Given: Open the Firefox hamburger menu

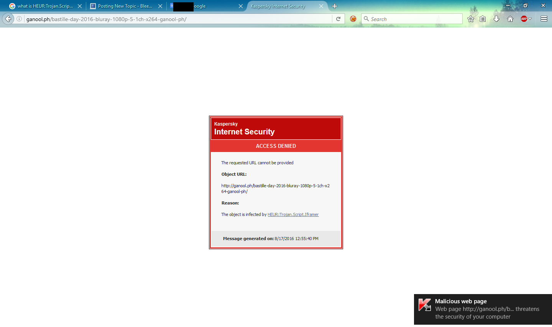Looking at the screenshot, I should tap(544, 19).
